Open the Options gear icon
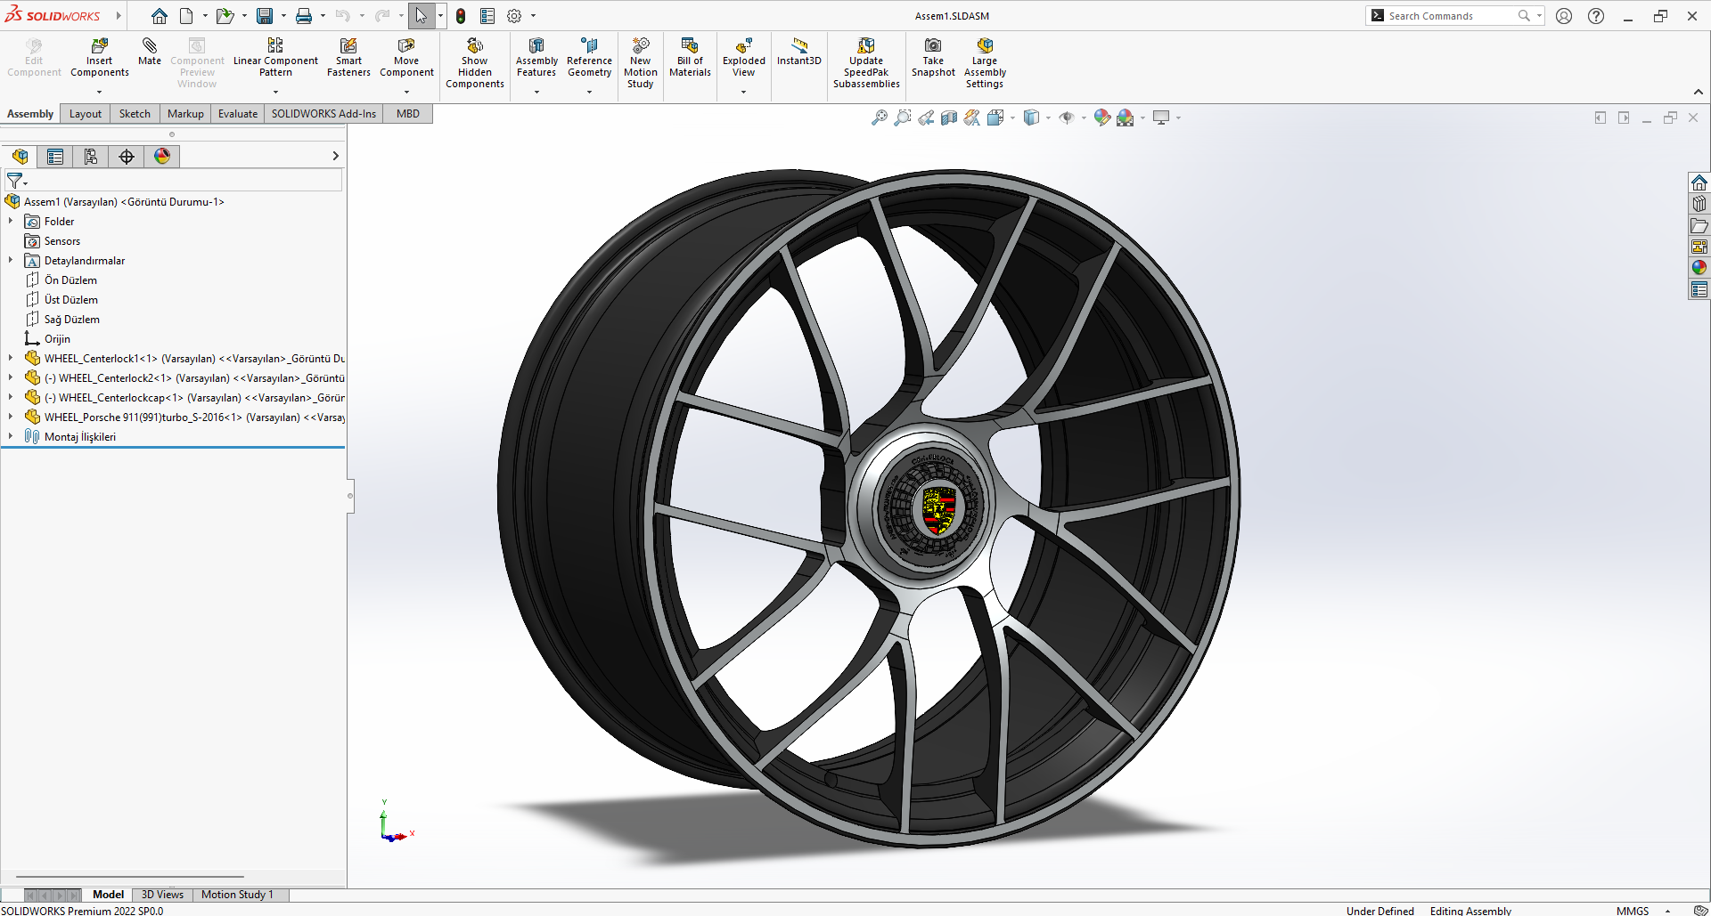Viewport: 1711px width, 916px height. click(514, 16)
